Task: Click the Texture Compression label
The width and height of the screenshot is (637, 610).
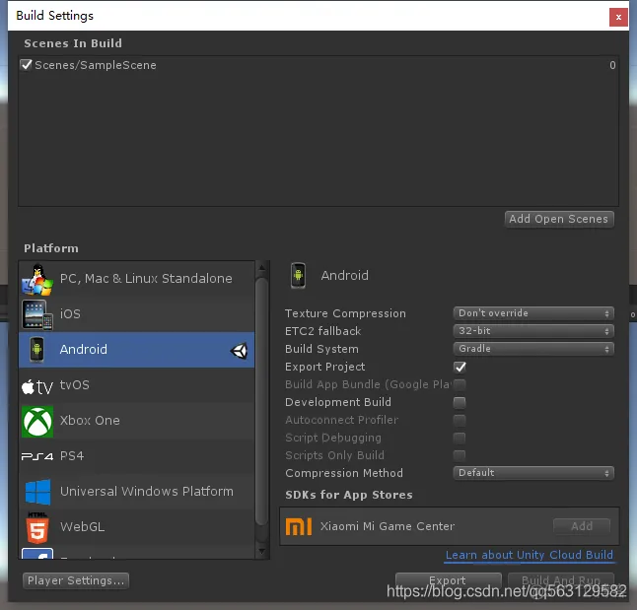Action: (x=345, y=313)
